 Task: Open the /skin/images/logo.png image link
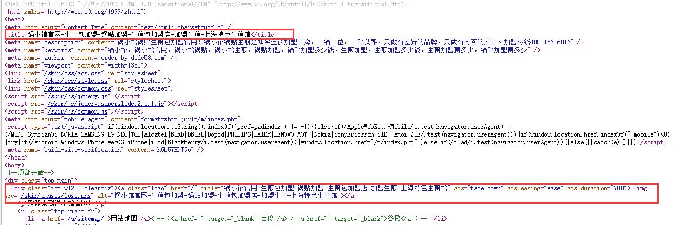[x=56, y=196]
